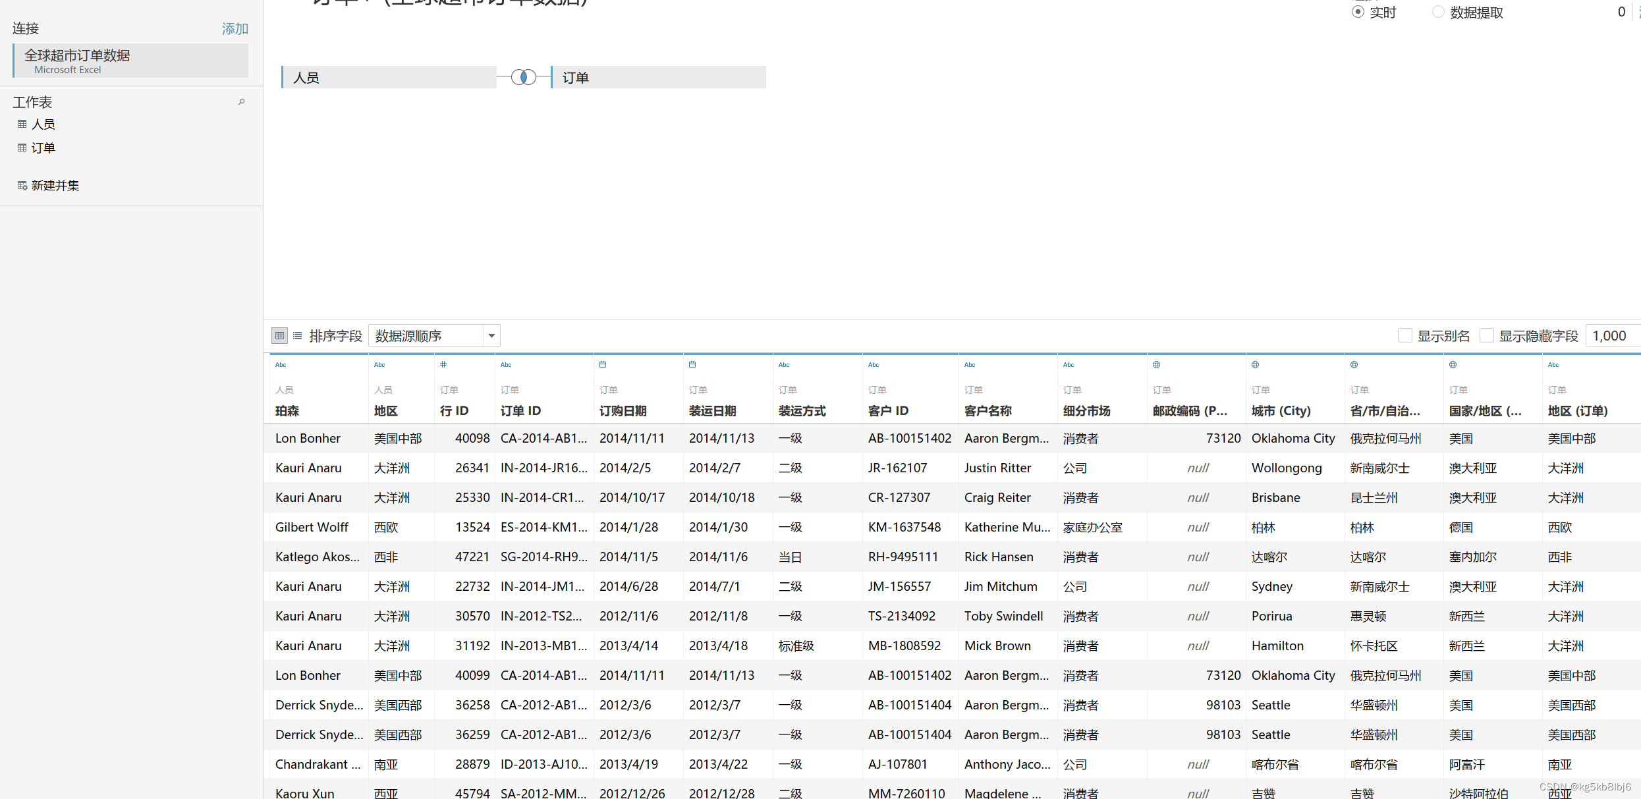Click the cell Craig Reiter
The width and height of the screenshot is (1641, 799).
click(x=997, y=497)
